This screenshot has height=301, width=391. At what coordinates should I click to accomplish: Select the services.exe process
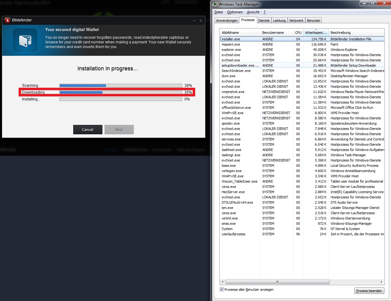coord(302,139)
